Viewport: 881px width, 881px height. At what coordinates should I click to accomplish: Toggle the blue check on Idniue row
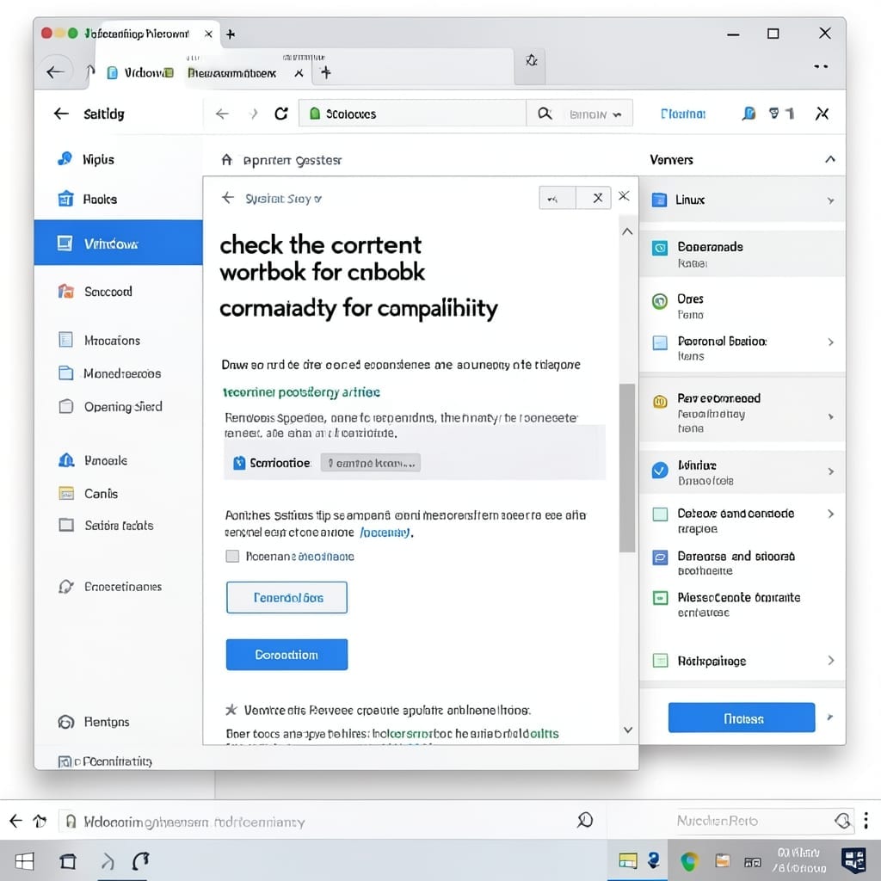tap(660, 469)
